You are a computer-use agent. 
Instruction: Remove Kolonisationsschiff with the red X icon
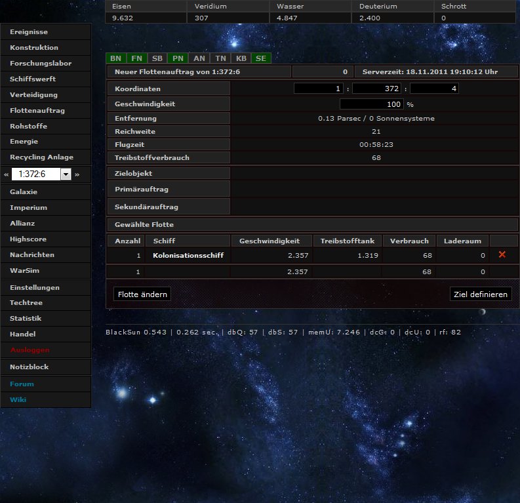pyautogui.click(x=502, y=254)
